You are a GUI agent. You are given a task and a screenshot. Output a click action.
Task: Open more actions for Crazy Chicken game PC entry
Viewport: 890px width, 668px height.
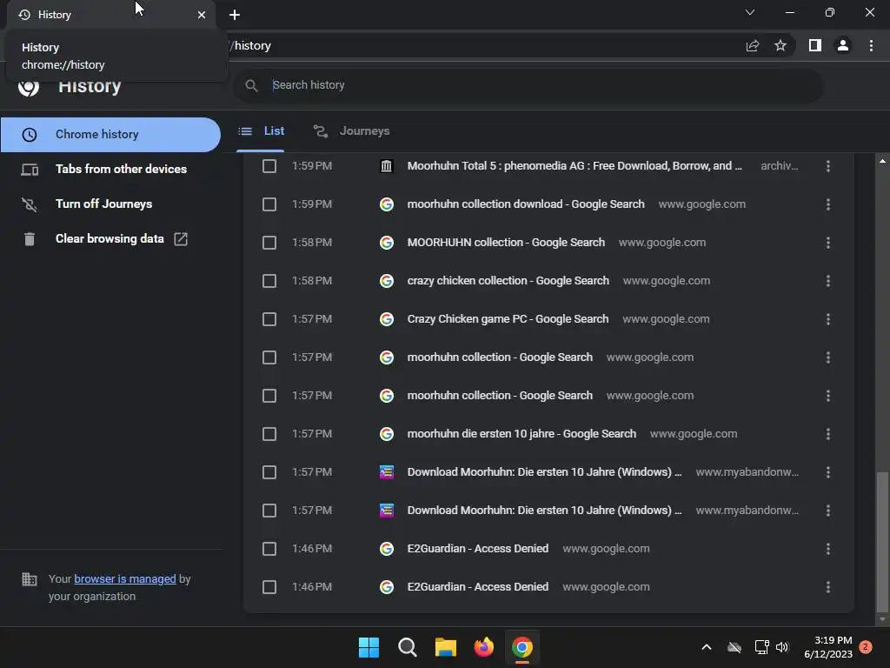[828, 319]
